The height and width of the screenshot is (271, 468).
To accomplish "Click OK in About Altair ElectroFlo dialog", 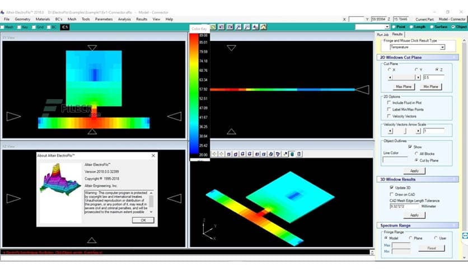I will pyautogui.click(x=143, y=220).
